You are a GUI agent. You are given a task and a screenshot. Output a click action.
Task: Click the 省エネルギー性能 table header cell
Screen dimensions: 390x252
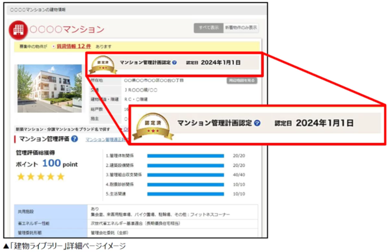coord(51,223)
